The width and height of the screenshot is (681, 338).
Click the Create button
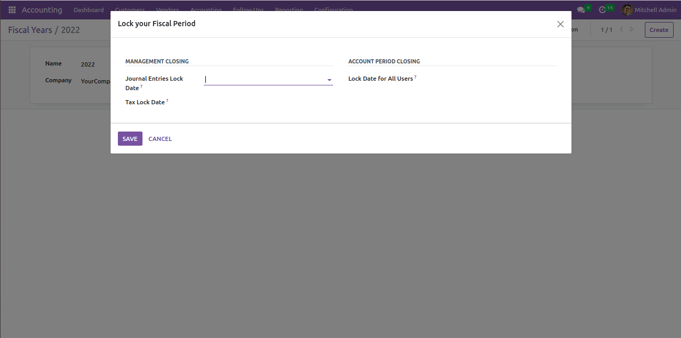coord(658,30)
